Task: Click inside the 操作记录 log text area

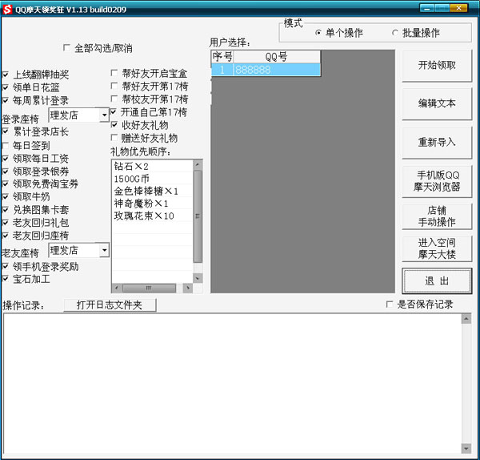Action: pyautogui.click(x=232, y=384)
